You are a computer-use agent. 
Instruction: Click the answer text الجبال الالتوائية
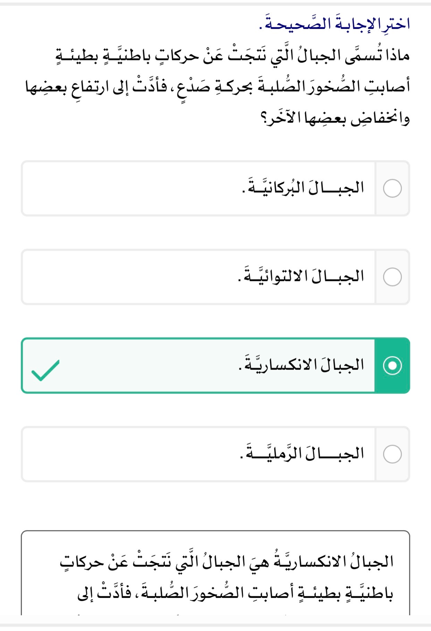[x=301, y=277]
